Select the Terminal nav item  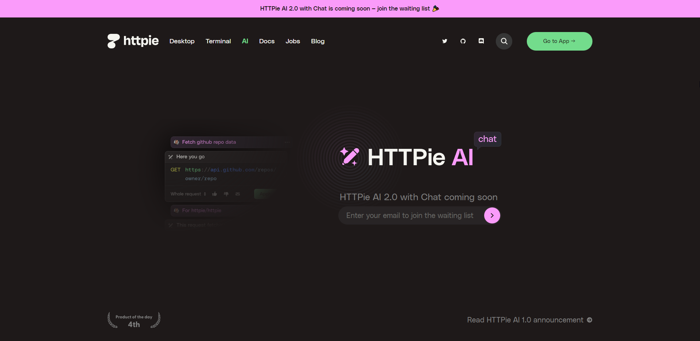pos(218,41)
